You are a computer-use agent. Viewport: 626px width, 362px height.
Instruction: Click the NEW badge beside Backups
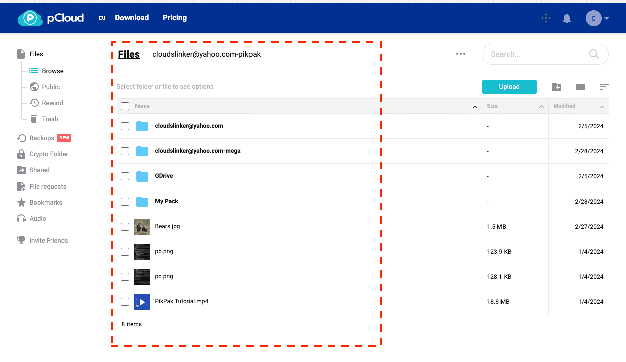(64, 138)
